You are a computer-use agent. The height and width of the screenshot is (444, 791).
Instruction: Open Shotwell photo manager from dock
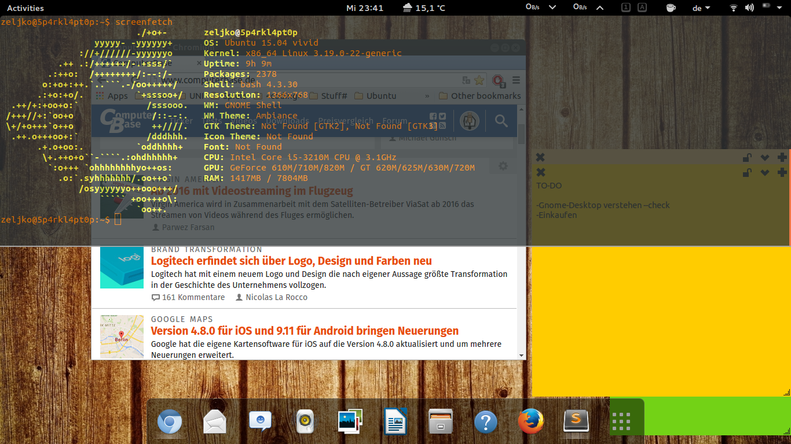coord(350,422)
